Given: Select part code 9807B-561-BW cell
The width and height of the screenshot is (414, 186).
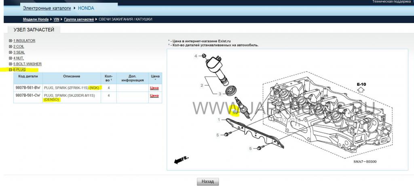Looking at the screenshot, I should (x=28, y=88).
